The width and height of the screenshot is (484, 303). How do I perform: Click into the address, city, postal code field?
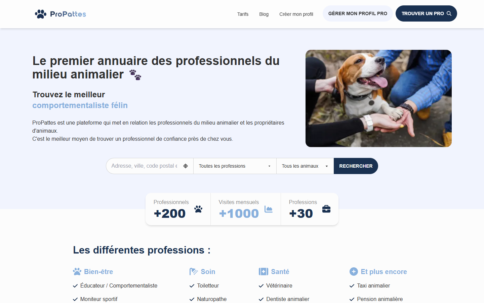[x=145, y=166]
